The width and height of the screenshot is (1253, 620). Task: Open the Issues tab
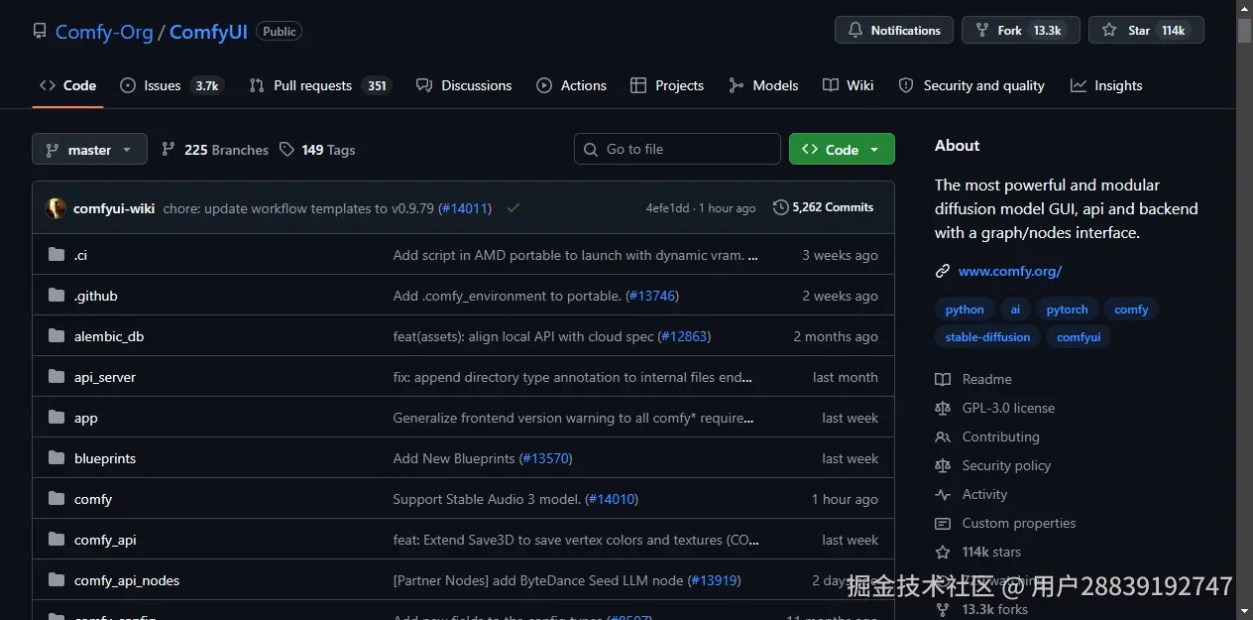[x=171, y=85]
